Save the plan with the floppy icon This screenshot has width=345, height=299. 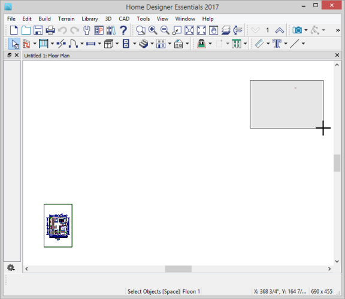38,30
